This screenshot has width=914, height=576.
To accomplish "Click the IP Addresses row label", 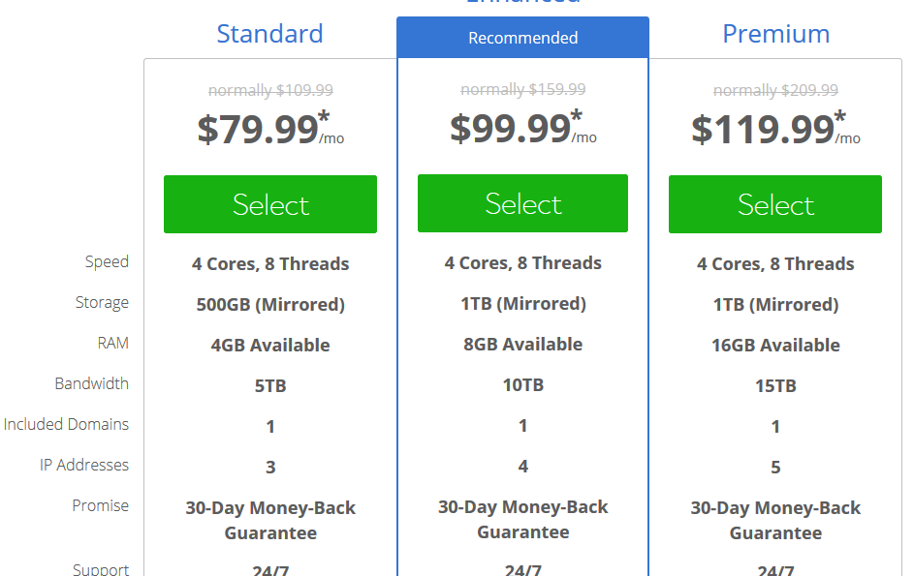I will [x=84, y=466].
